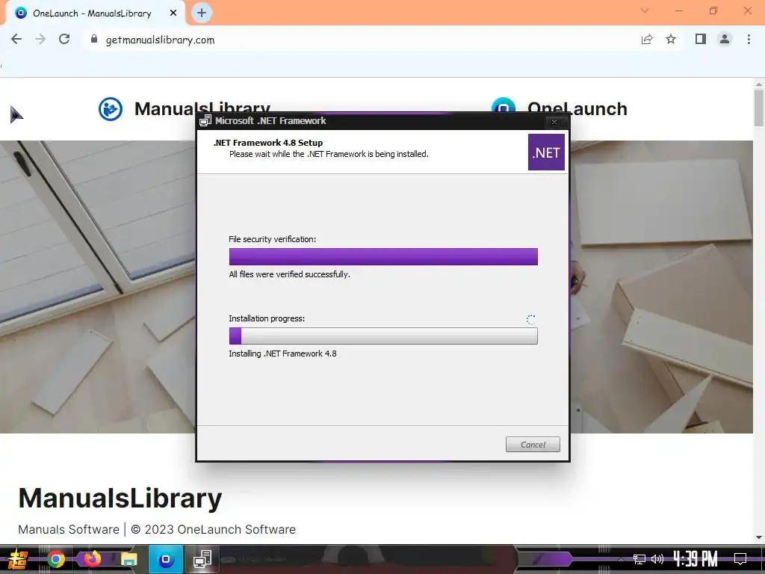Image resolution: width=765 pixels, height=574 pixels.
Task: Click the page vertical scrollbar thumb
Action: pos(759,108)
